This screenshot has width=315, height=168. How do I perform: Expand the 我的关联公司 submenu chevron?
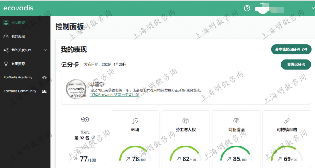pos(45,50)
